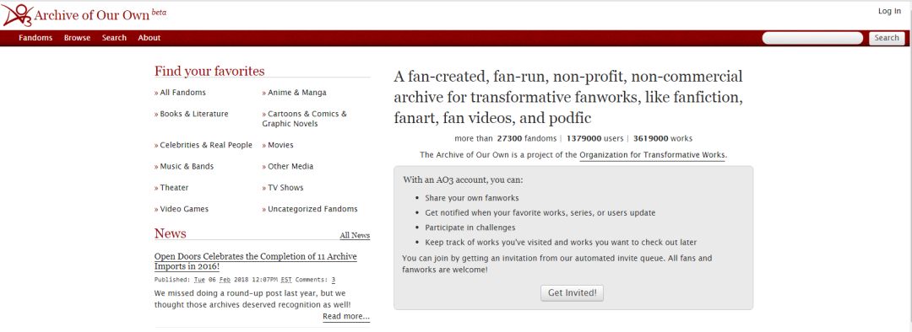Open the Archive of Our Own home link
912x332 pixels.
[x=91, y=16]
